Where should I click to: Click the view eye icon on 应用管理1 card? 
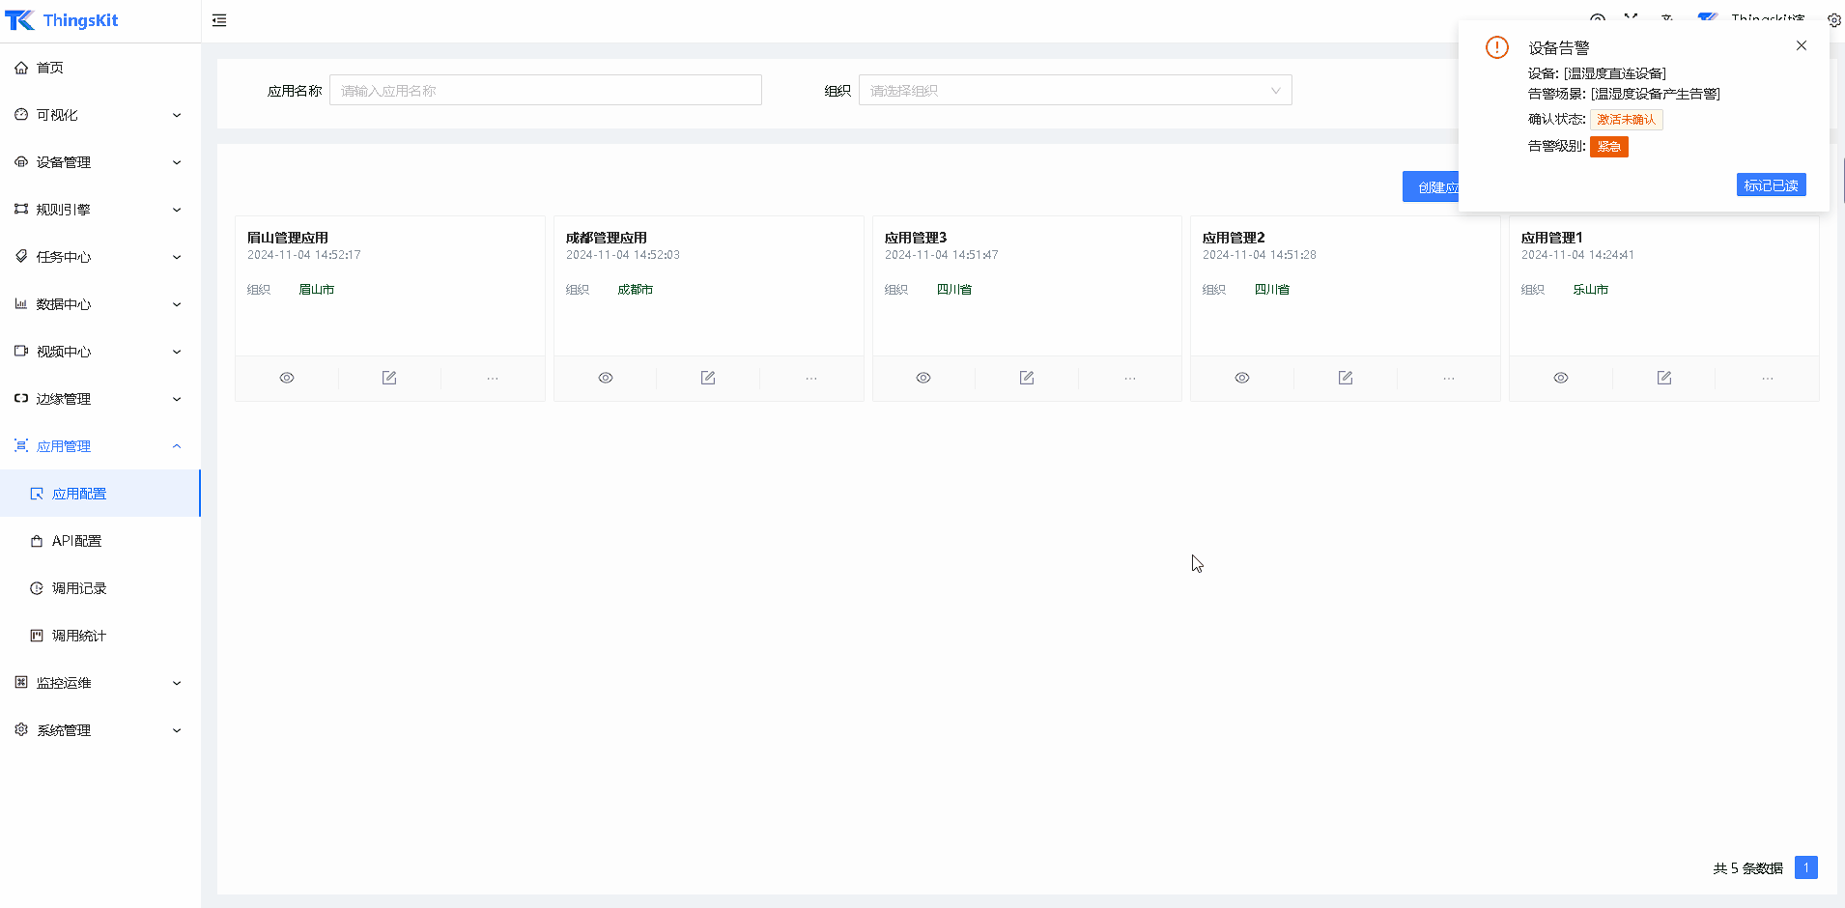coord(1561,378)
